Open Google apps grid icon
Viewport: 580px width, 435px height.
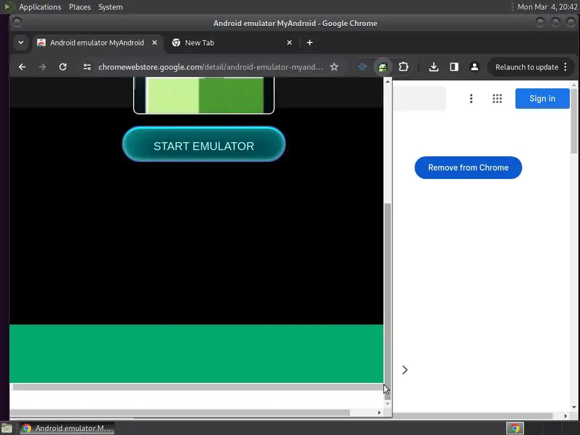tap(497, 99)
